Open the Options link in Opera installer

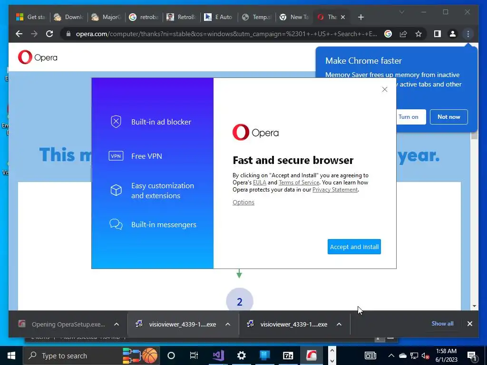(243, 202)
